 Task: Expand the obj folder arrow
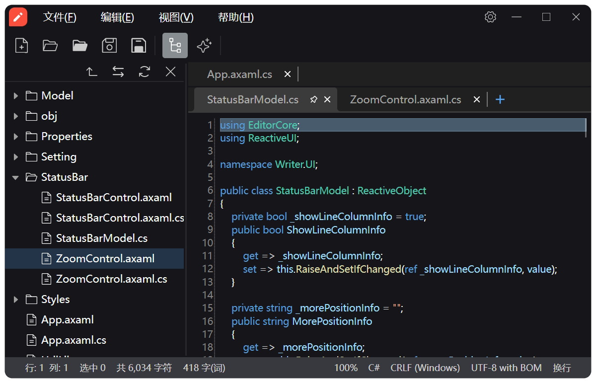point(16,116)
